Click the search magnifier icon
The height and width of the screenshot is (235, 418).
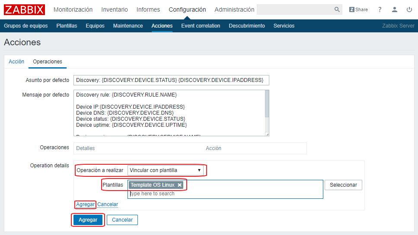point(337,9)
